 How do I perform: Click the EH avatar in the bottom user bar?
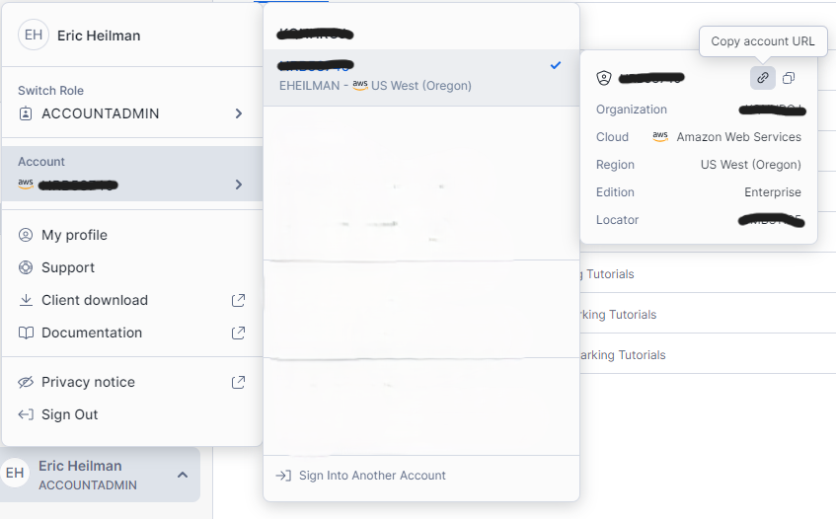[x=16, y=474]
